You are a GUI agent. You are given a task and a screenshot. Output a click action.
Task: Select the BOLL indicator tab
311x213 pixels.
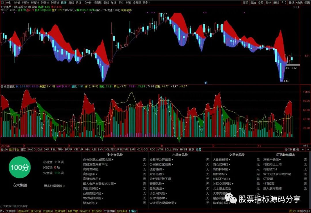pos(168,150)
